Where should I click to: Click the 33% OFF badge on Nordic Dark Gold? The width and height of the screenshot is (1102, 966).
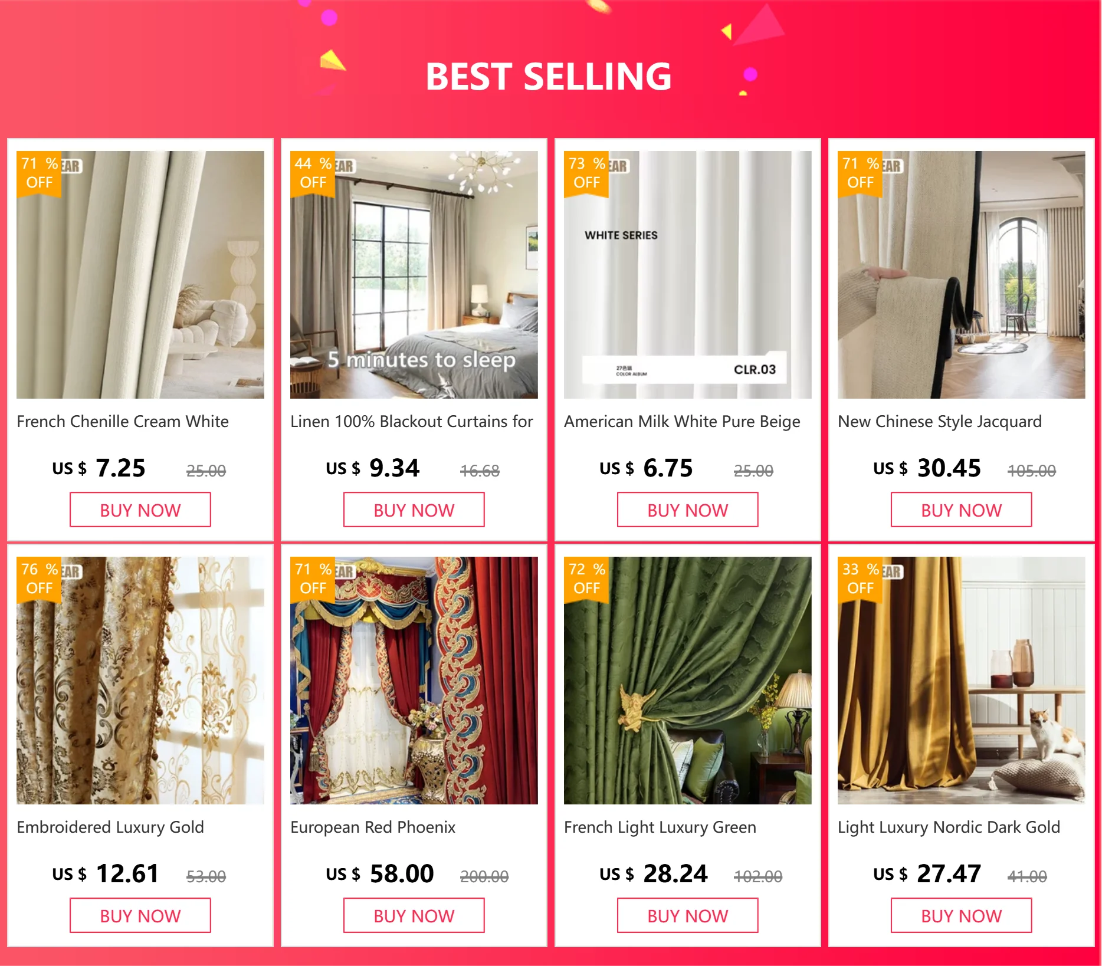pos(860,579)
